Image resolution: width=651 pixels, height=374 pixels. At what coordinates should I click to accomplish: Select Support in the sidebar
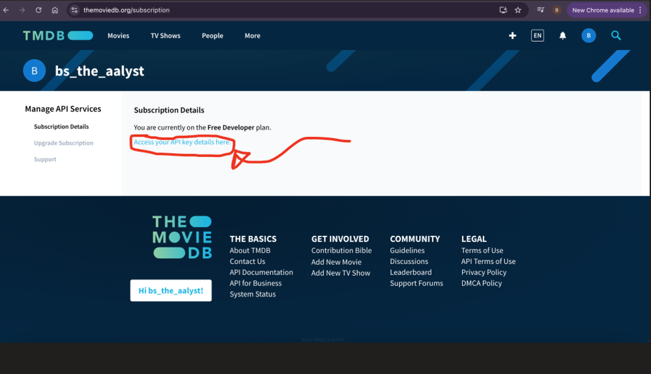45,160
